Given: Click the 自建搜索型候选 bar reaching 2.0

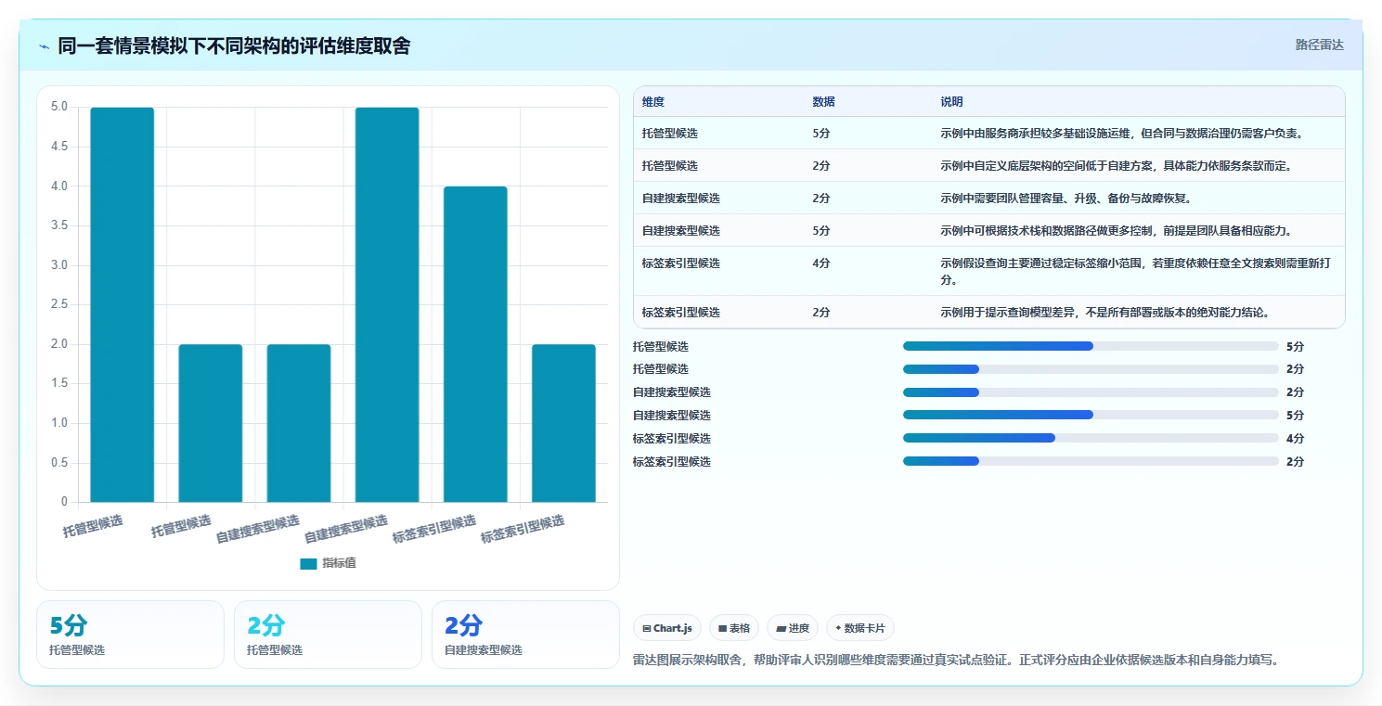Looking at the screenshot, I should 299,424.
